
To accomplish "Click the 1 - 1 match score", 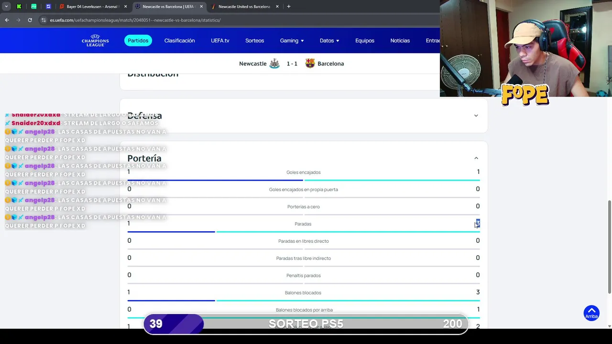I will (x=292, y=64).
